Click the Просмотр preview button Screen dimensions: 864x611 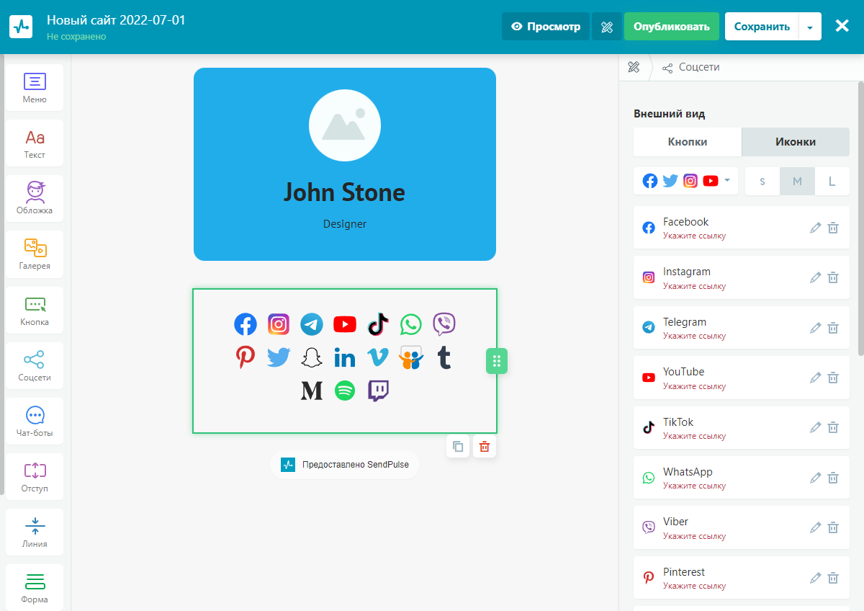click(546, 27)
